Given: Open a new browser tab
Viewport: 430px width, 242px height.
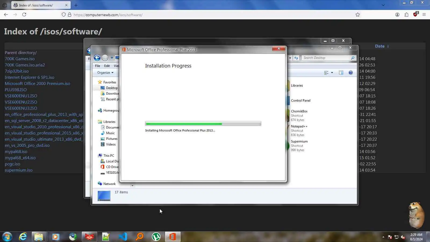Looking at the screenshot, I should tap(76, 5).
